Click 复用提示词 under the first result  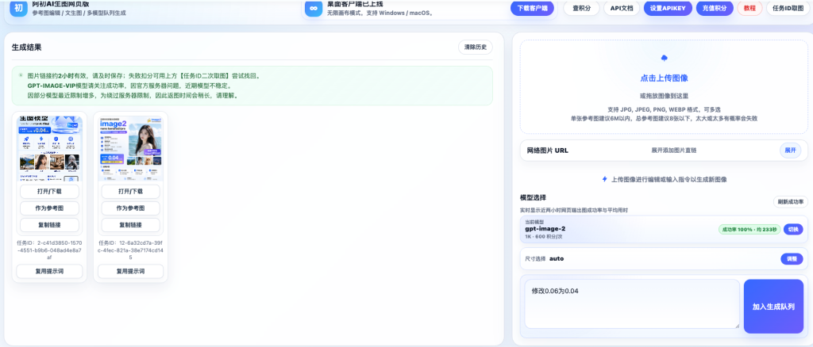click(49, 271)
